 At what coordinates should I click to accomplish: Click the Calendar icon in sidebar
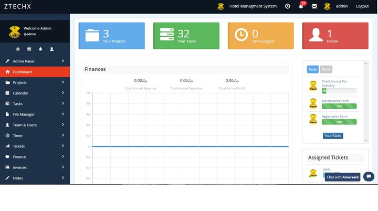coord(7,93)
